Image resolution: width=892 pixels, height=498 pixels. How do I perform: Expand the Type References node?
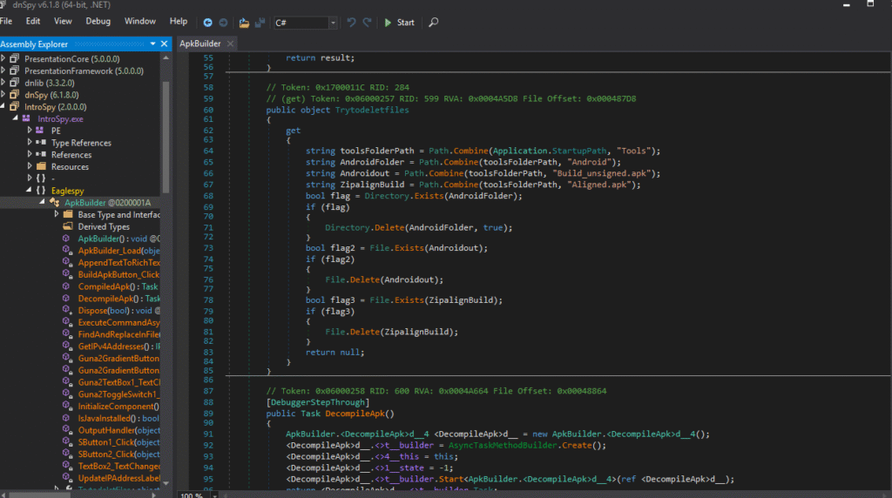[29, 142]
